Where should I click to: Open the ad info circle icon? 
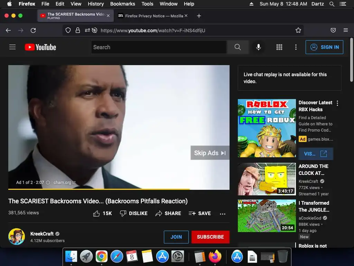(x=48, y=183)
